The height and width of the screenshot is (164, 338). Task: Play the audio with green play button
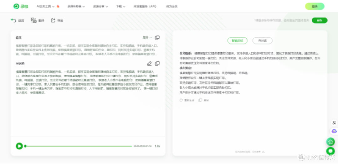coord(19,146)
